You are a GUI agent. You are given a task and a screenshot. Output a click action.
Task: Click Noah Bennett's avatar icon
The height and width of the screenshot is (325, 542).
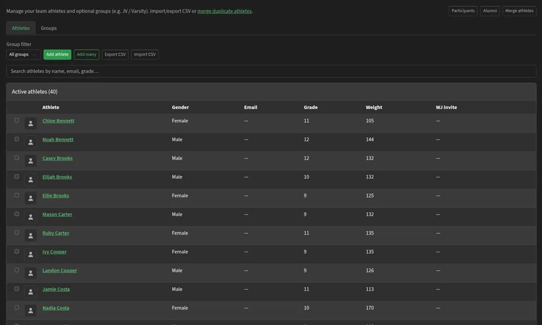(x=31, y=142)
